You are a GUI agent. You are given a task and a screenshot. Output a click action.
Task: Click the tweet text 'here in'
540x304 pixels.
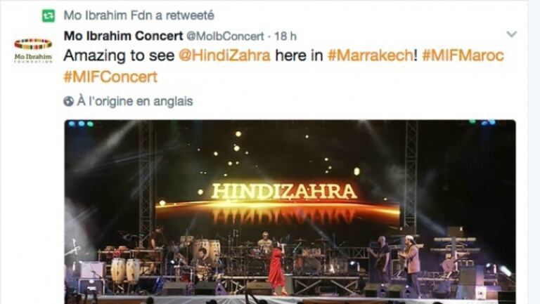click(x=299, y=55)
